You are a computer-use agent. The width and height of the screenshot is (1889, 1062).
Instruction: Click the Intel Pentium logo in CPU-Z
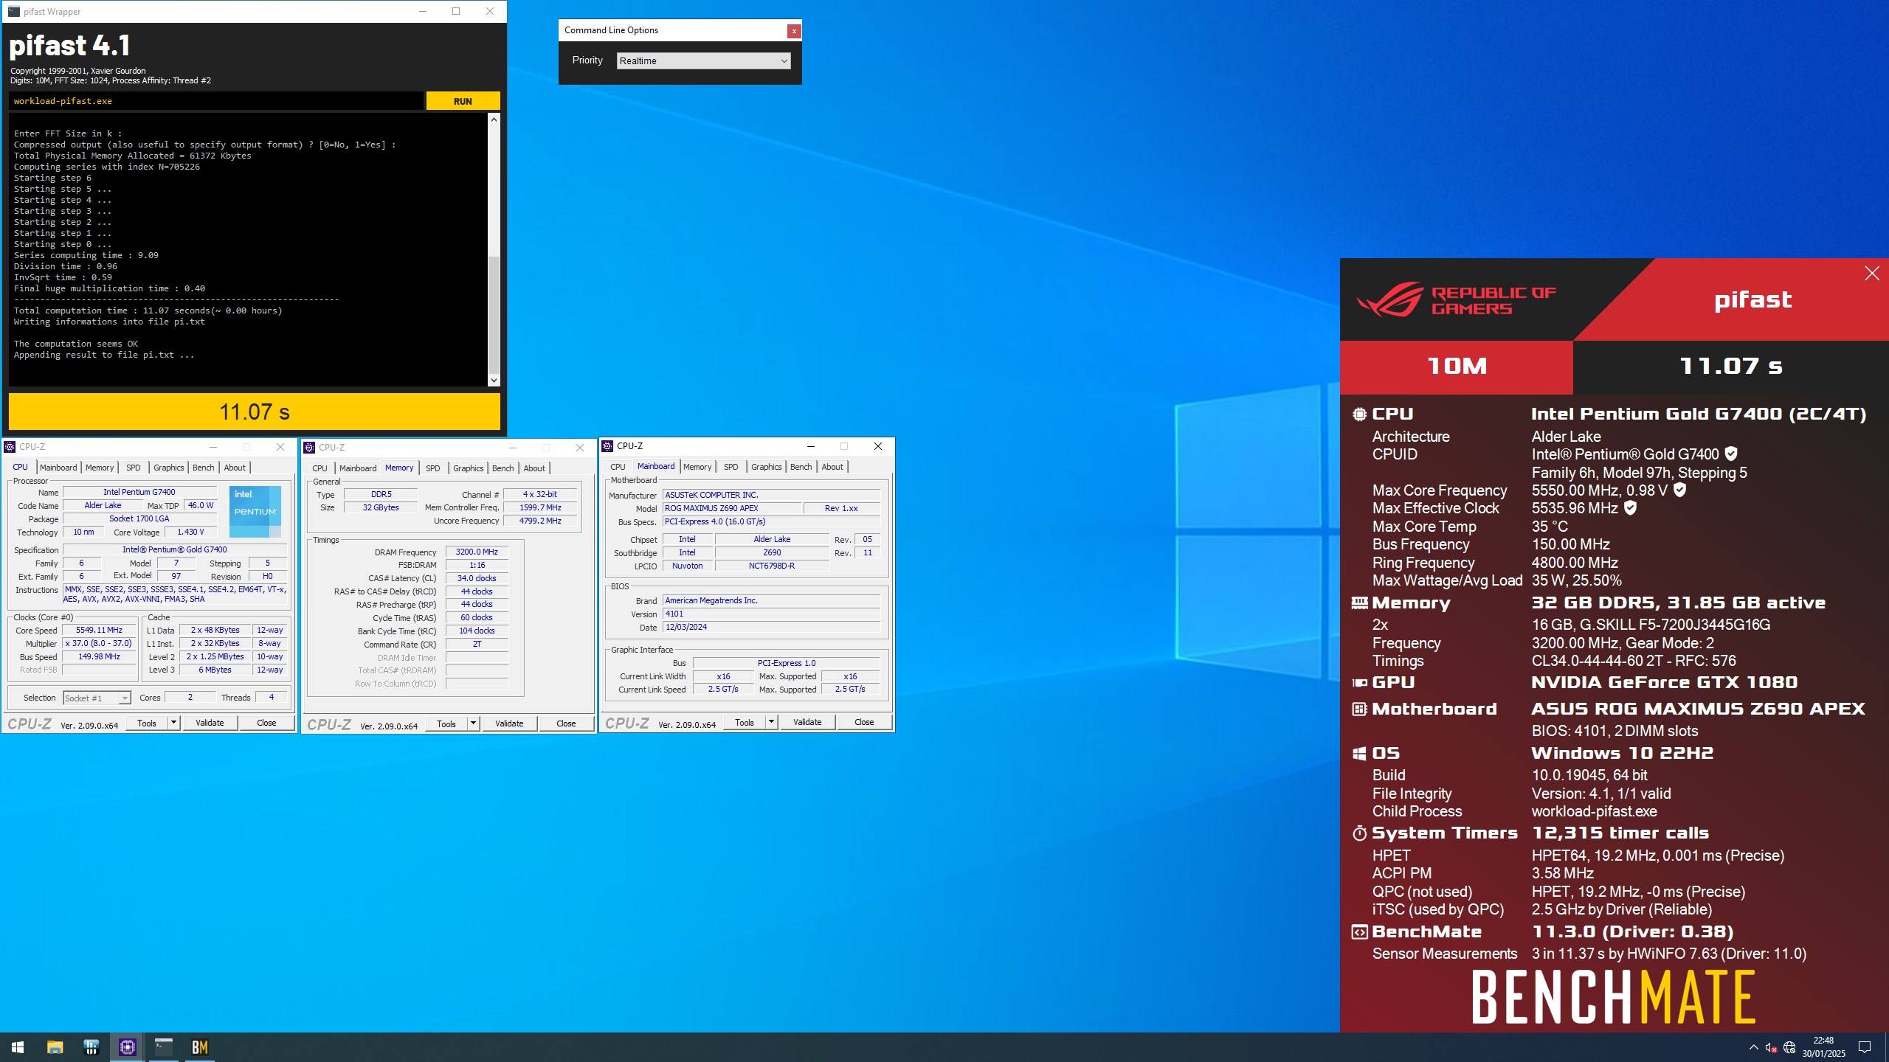point(255,511)
